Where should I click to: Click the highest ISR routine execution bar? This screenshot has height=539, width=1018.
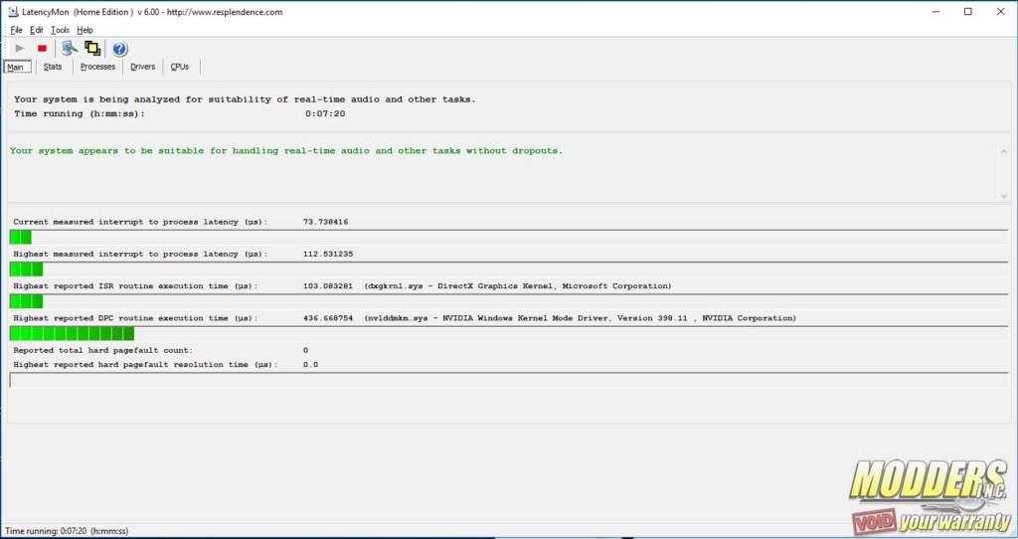[509, 301]
